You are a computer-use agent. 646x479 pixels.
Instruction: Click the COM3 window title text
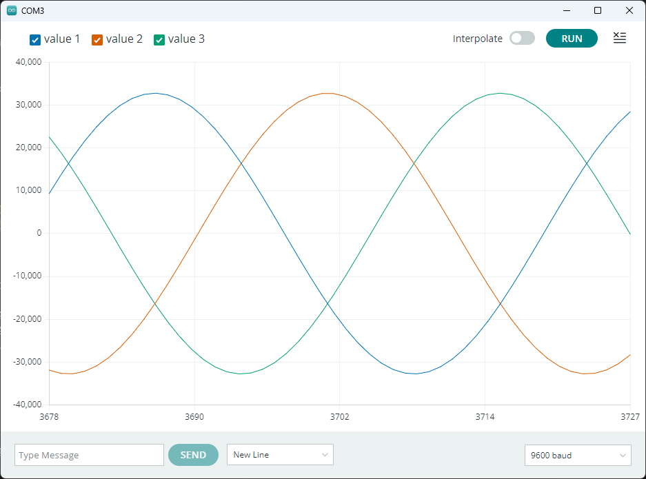pos(33,11)
